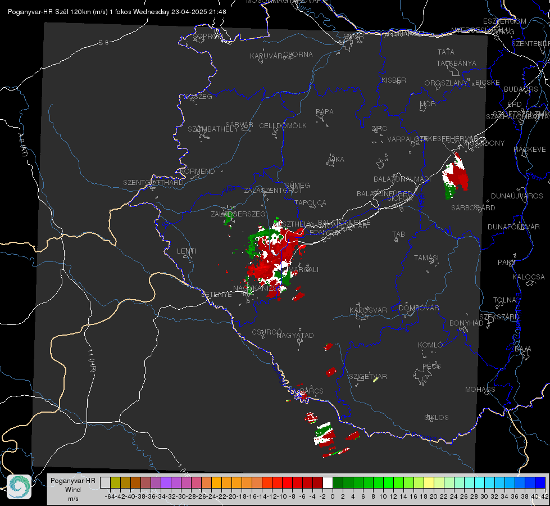Viewport: 550px width, 506px height.
Task: Click the 'TOLNA' town label
Action: 504,300
